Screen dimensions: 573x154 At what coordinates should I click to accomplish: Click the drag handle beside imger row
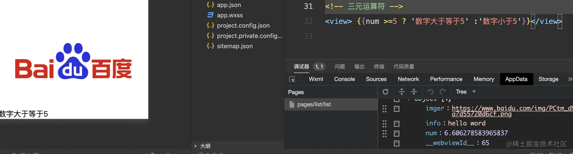pos(385,109)
